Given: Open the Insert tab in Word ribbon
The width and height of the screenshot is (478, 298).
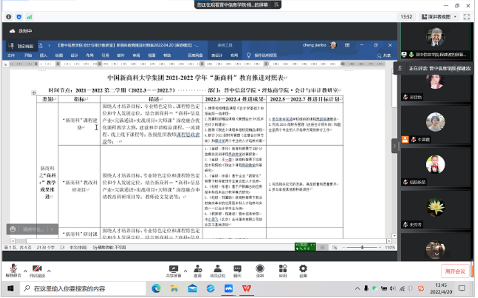Looking at the screenshot, I should 43,56.
